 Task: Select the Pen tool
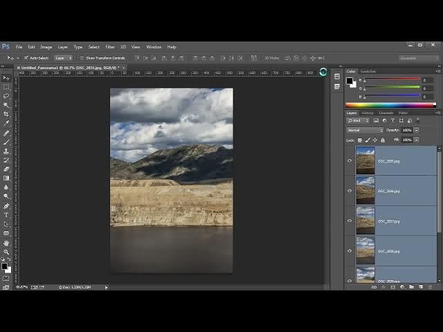point(6,206)
